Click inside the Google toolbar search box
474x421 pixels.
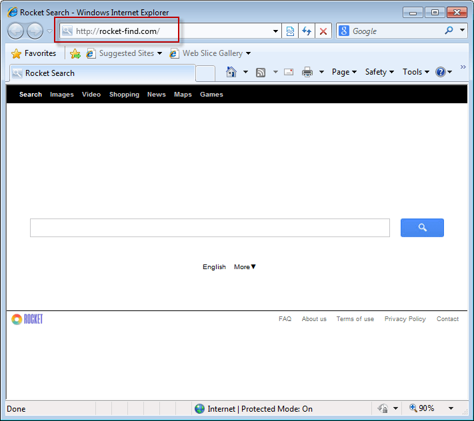click(396, 31)
